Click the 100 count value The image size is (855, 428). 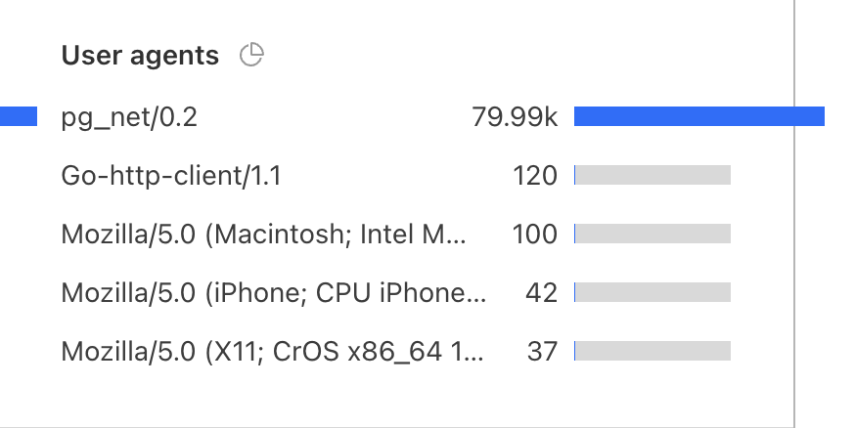pyautogui.click(x=534, y=235)
